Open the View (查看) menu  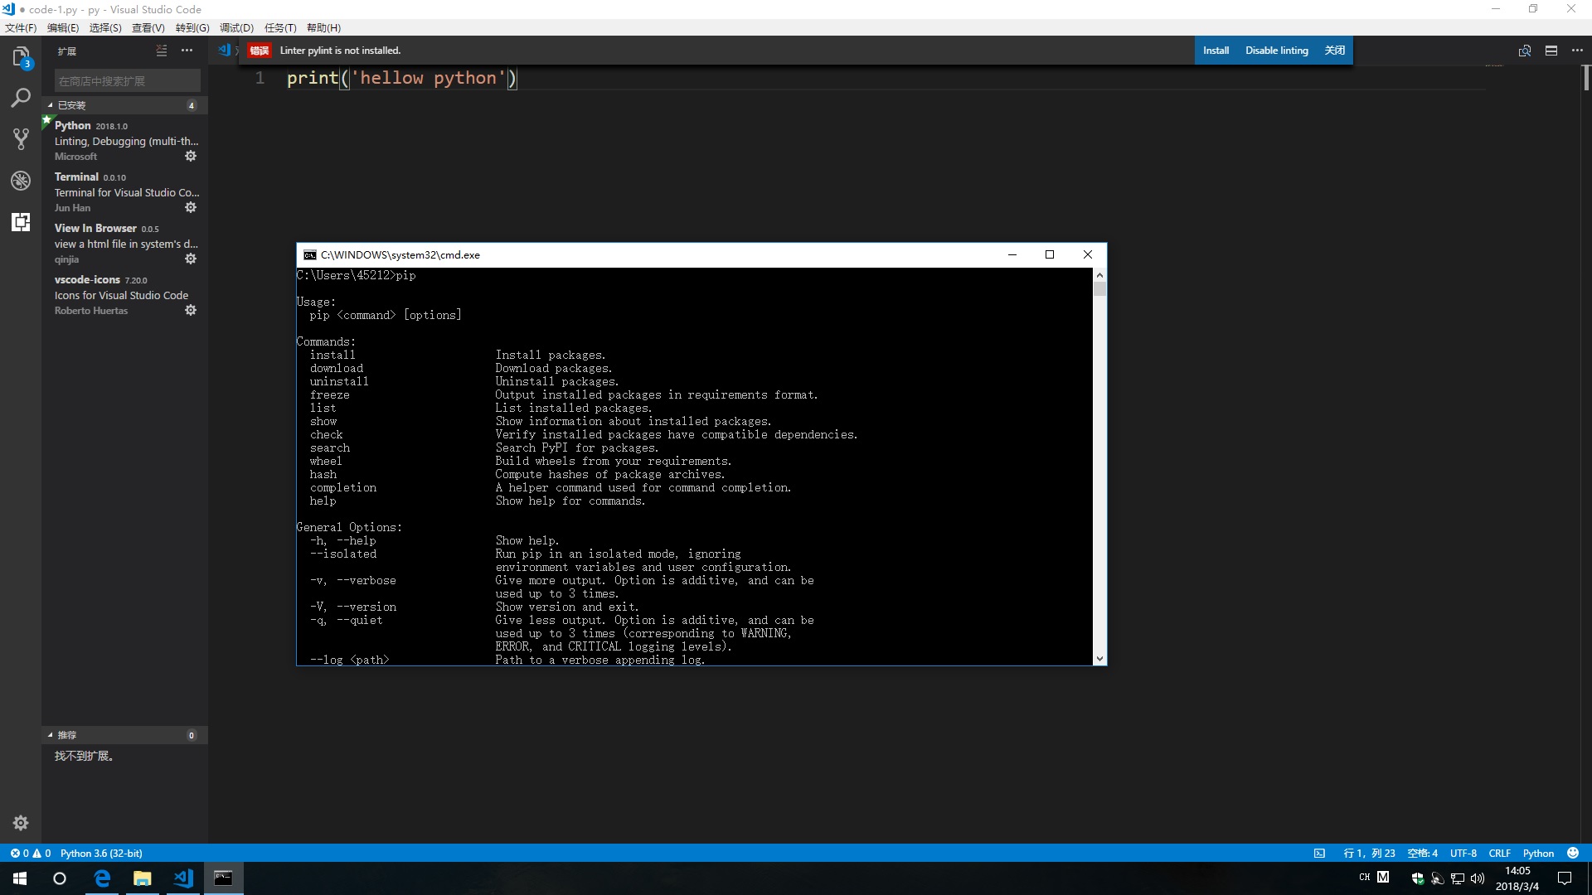click(x=148, y=27)
